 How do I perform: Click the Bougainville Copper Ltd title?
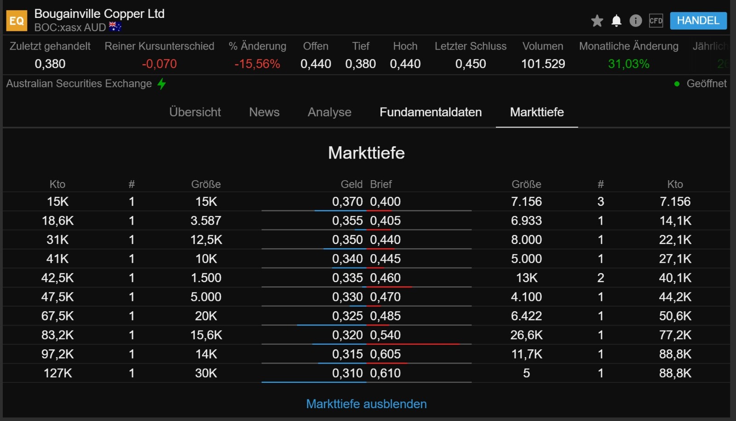click(x=99, y=14)
